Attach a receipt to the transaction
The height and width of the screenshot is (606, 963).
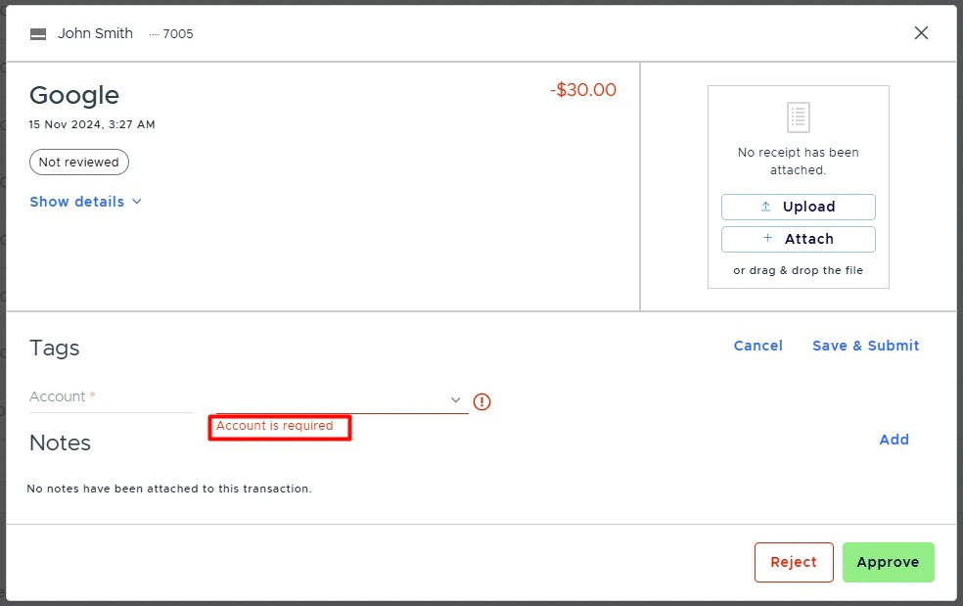coord(798,239)
